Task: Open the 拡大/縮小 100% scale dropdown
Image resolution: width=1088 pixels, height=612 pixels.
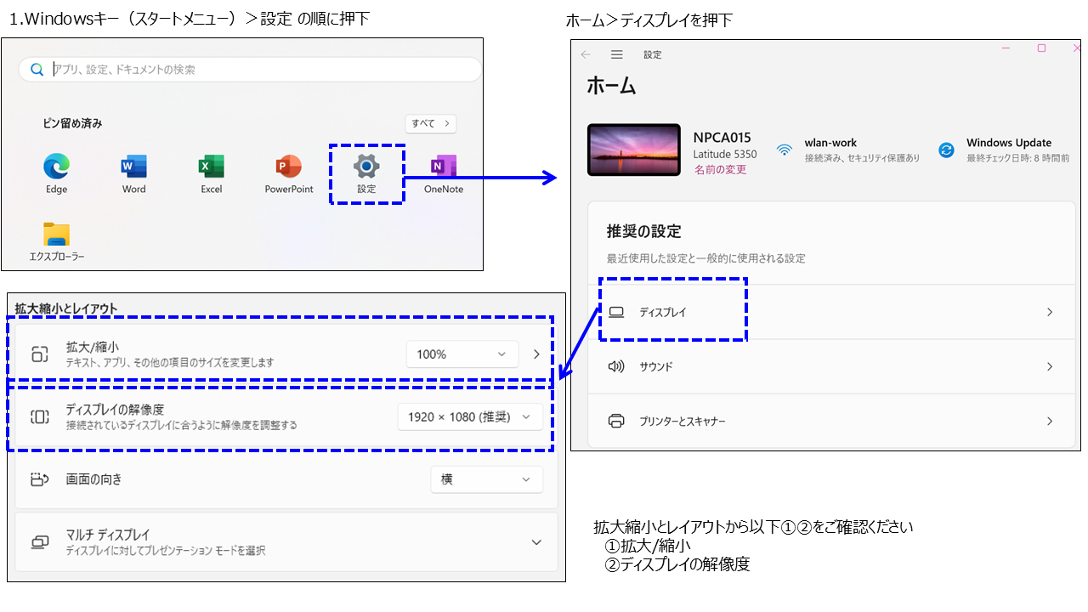Action: coord(462,354)
